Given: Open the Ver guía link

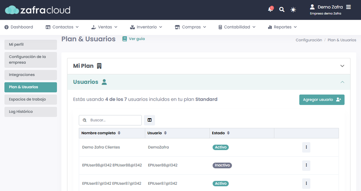Looking at the screenshot, I should (134, 39).
